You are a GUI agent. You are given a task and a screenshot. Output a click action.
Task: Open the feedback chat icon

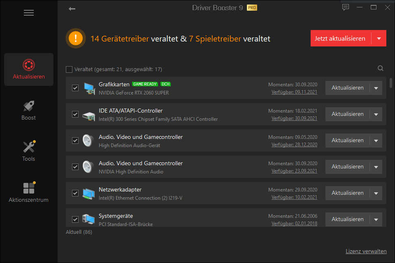point(345,7)
